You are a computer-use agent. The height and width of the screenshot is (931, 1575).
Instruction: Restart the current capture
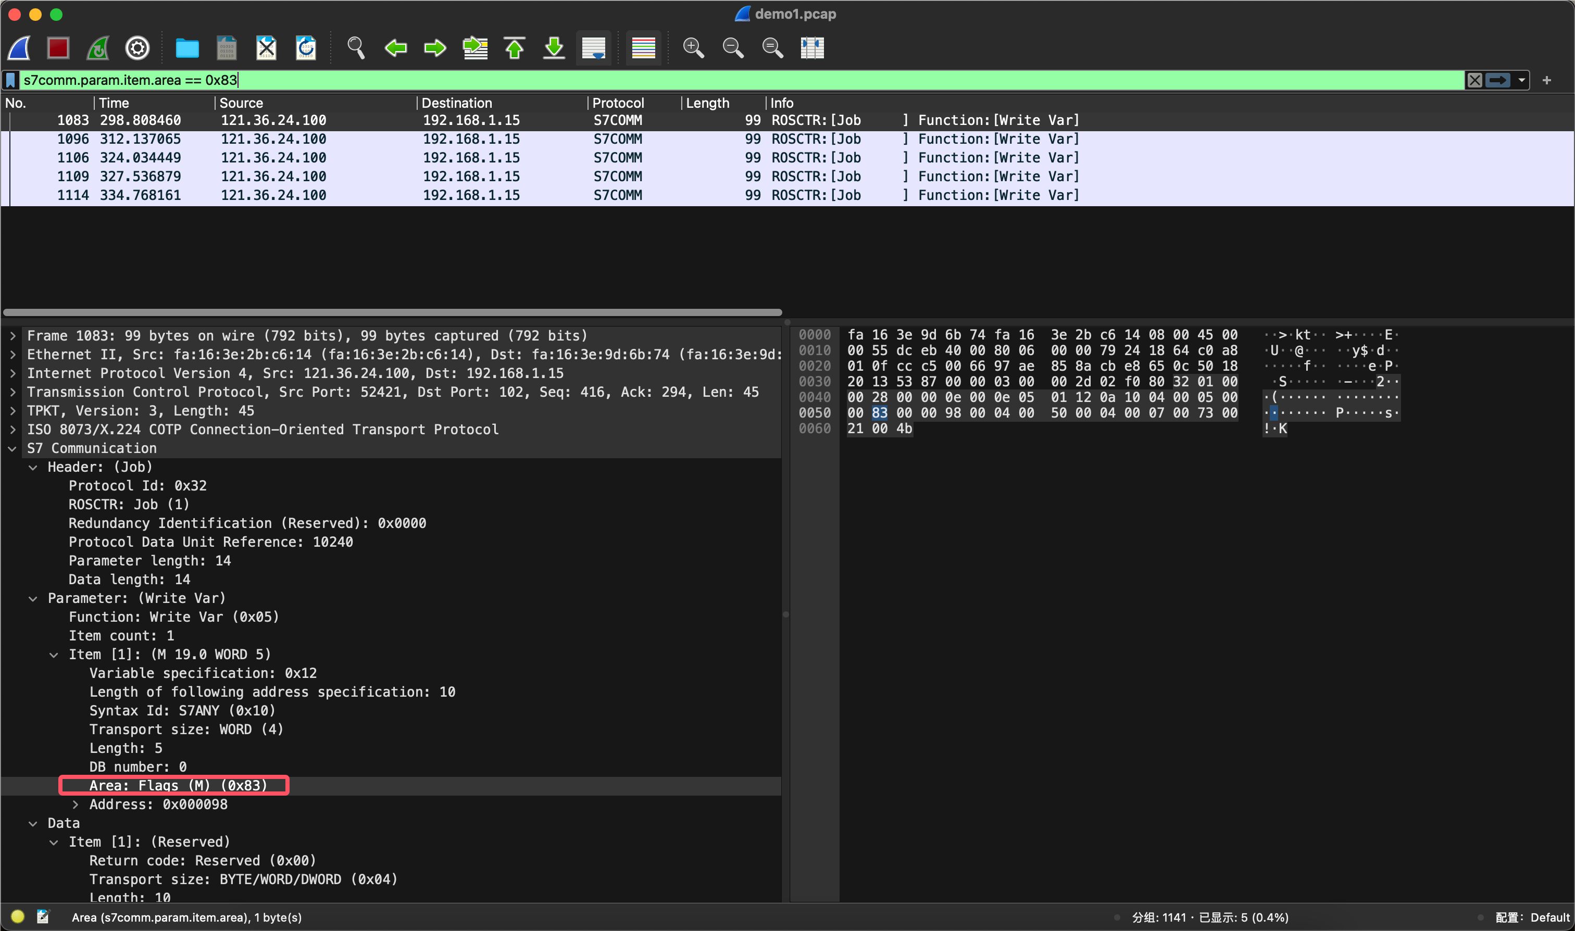point(98,48)
